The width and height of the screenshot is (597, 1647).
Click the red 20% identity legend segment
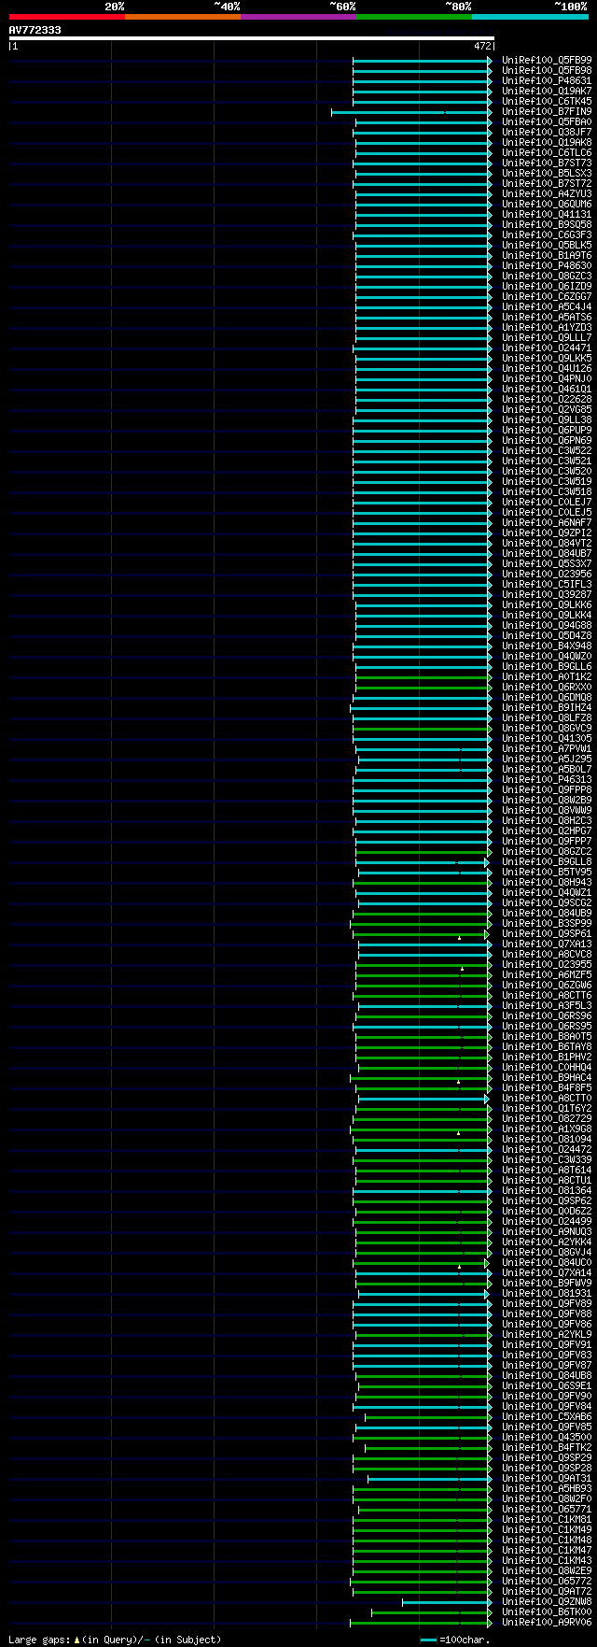pyautogui.click(x=66, y=16)
